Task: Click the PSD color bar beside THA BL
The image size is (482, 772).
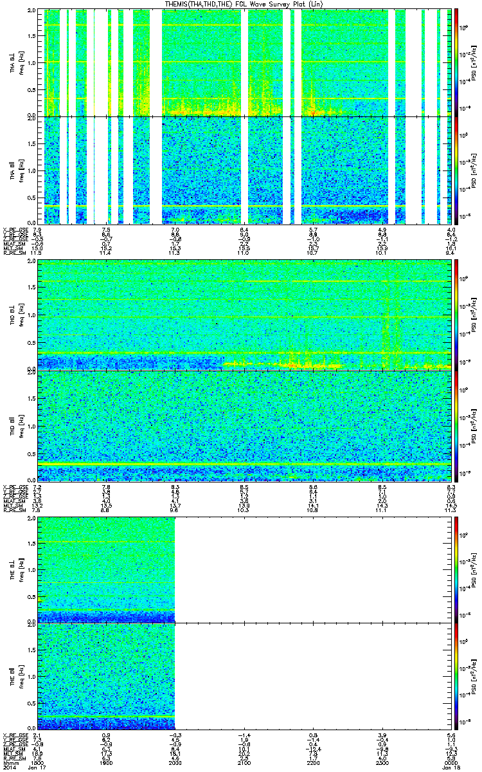Action: pyautogui.click(x=457, y=62)
